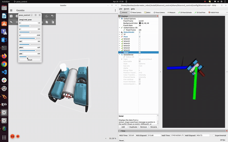Screen dimensions: 228x142
Task: Collapse the SonarDense display entry
Action: (119, 55)
